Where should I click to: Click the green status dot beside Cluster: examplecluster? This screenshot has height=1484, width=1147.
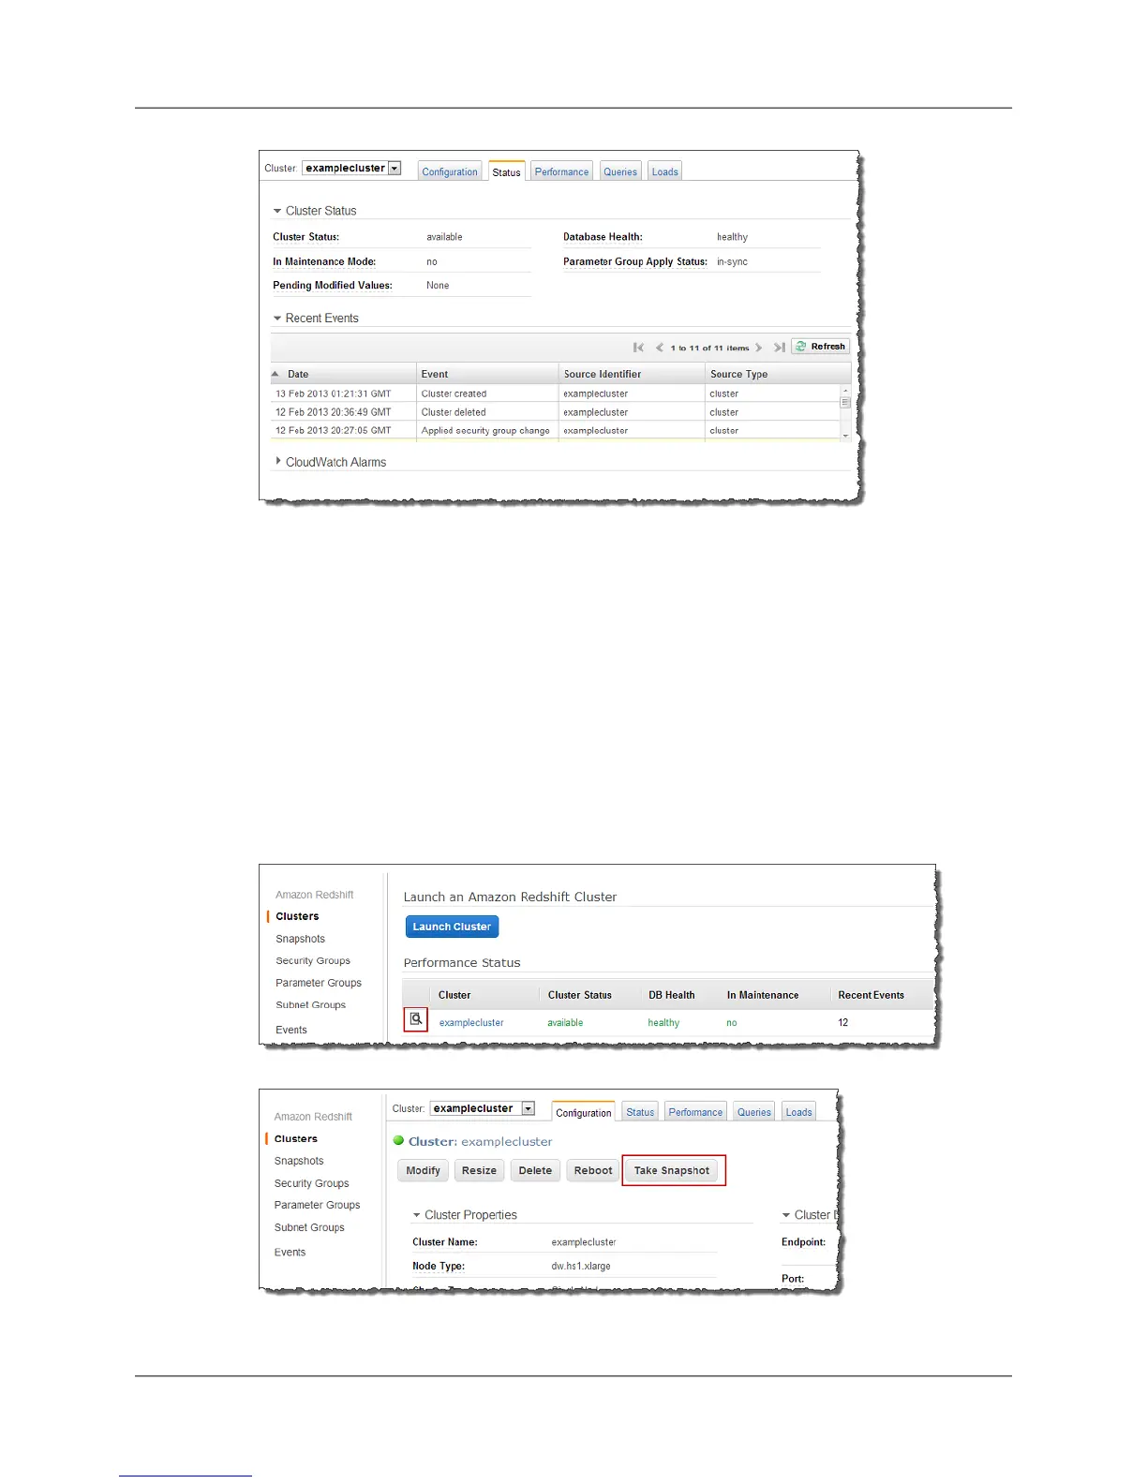[x=398, y=1141]
